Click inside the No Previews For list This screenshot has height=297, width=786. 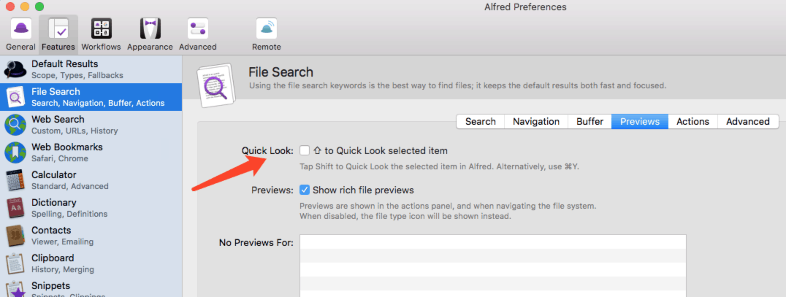pos(493,266)
